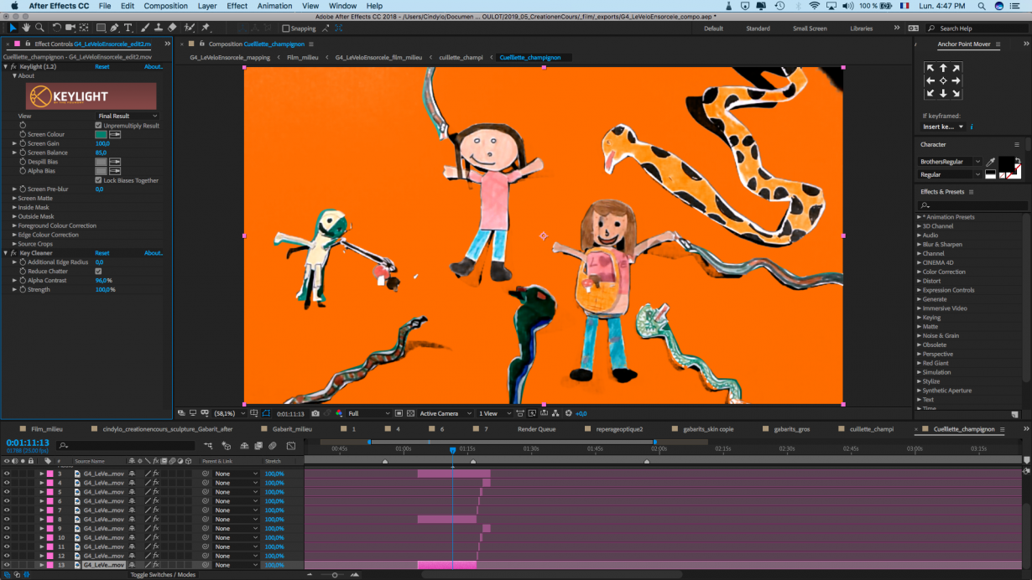Take a snapshot with the camera icon
The height and width of the screenshot is (580, 1032).
tap(315, 413)
